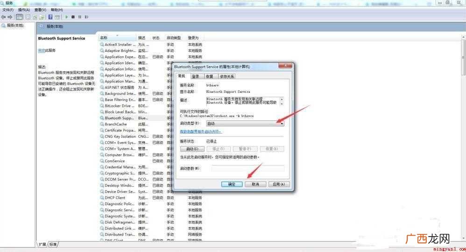Screen dimensions: 466x252
Task: Click the 应用(A) apply button
Action: pyautogui.click(x=279, y=184)
